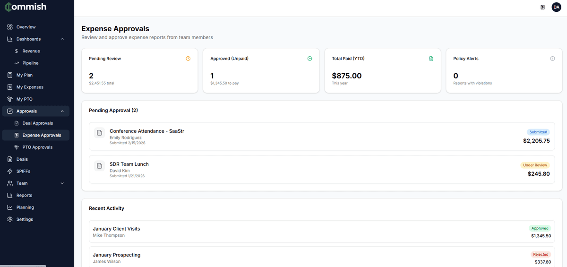
Task: Click the clock icon on Pending Review card
Action: click(188, 59)
